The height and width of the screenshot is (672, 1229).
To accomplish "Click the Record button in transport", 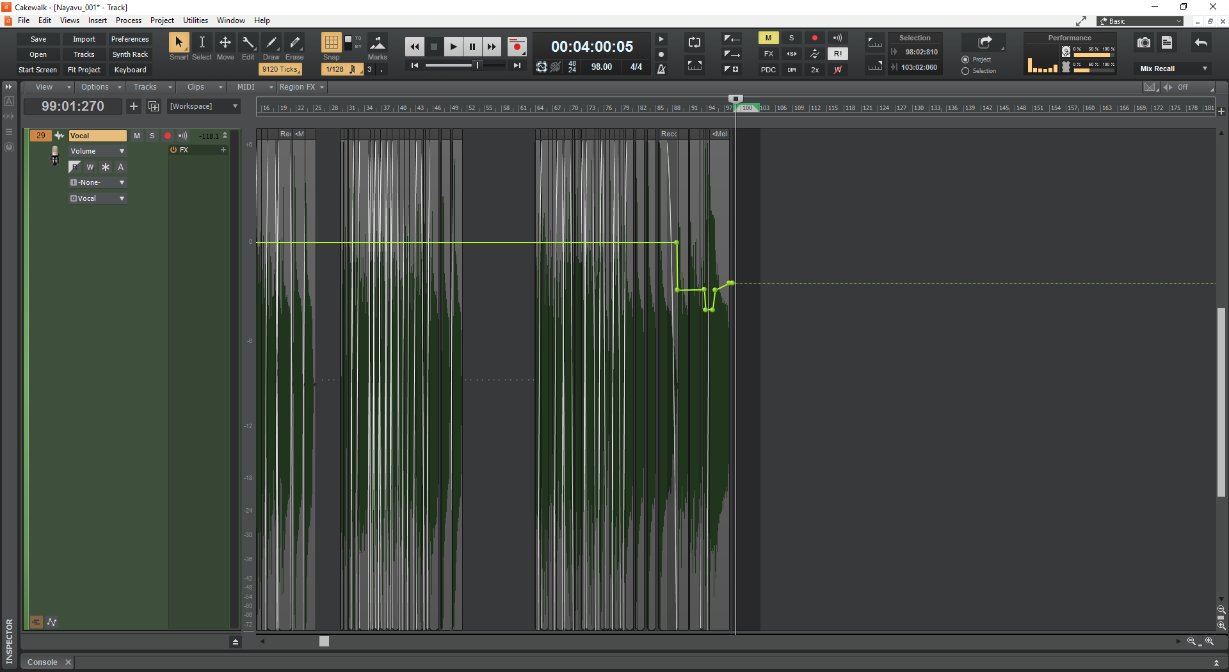I will pyautogui.click(x=517, y=47).
